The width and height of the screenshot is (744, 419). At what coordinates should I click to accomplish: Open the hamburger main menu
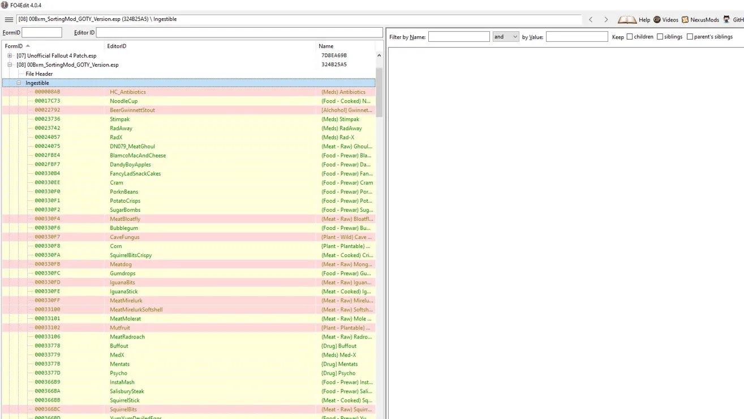click(x=8, y=19)
